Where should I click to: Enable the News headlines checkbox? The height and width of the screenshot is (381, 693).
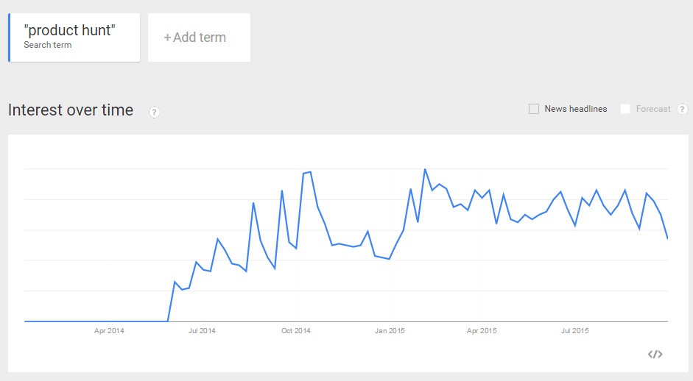(534, 109)
